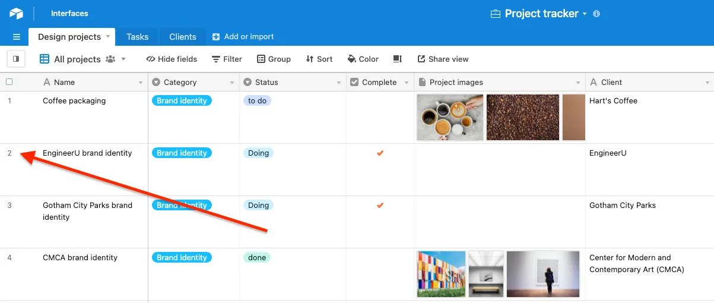Open the Project tracker base name dropdown
Viewport: 714px width, 303px height.
click(584, 14)
